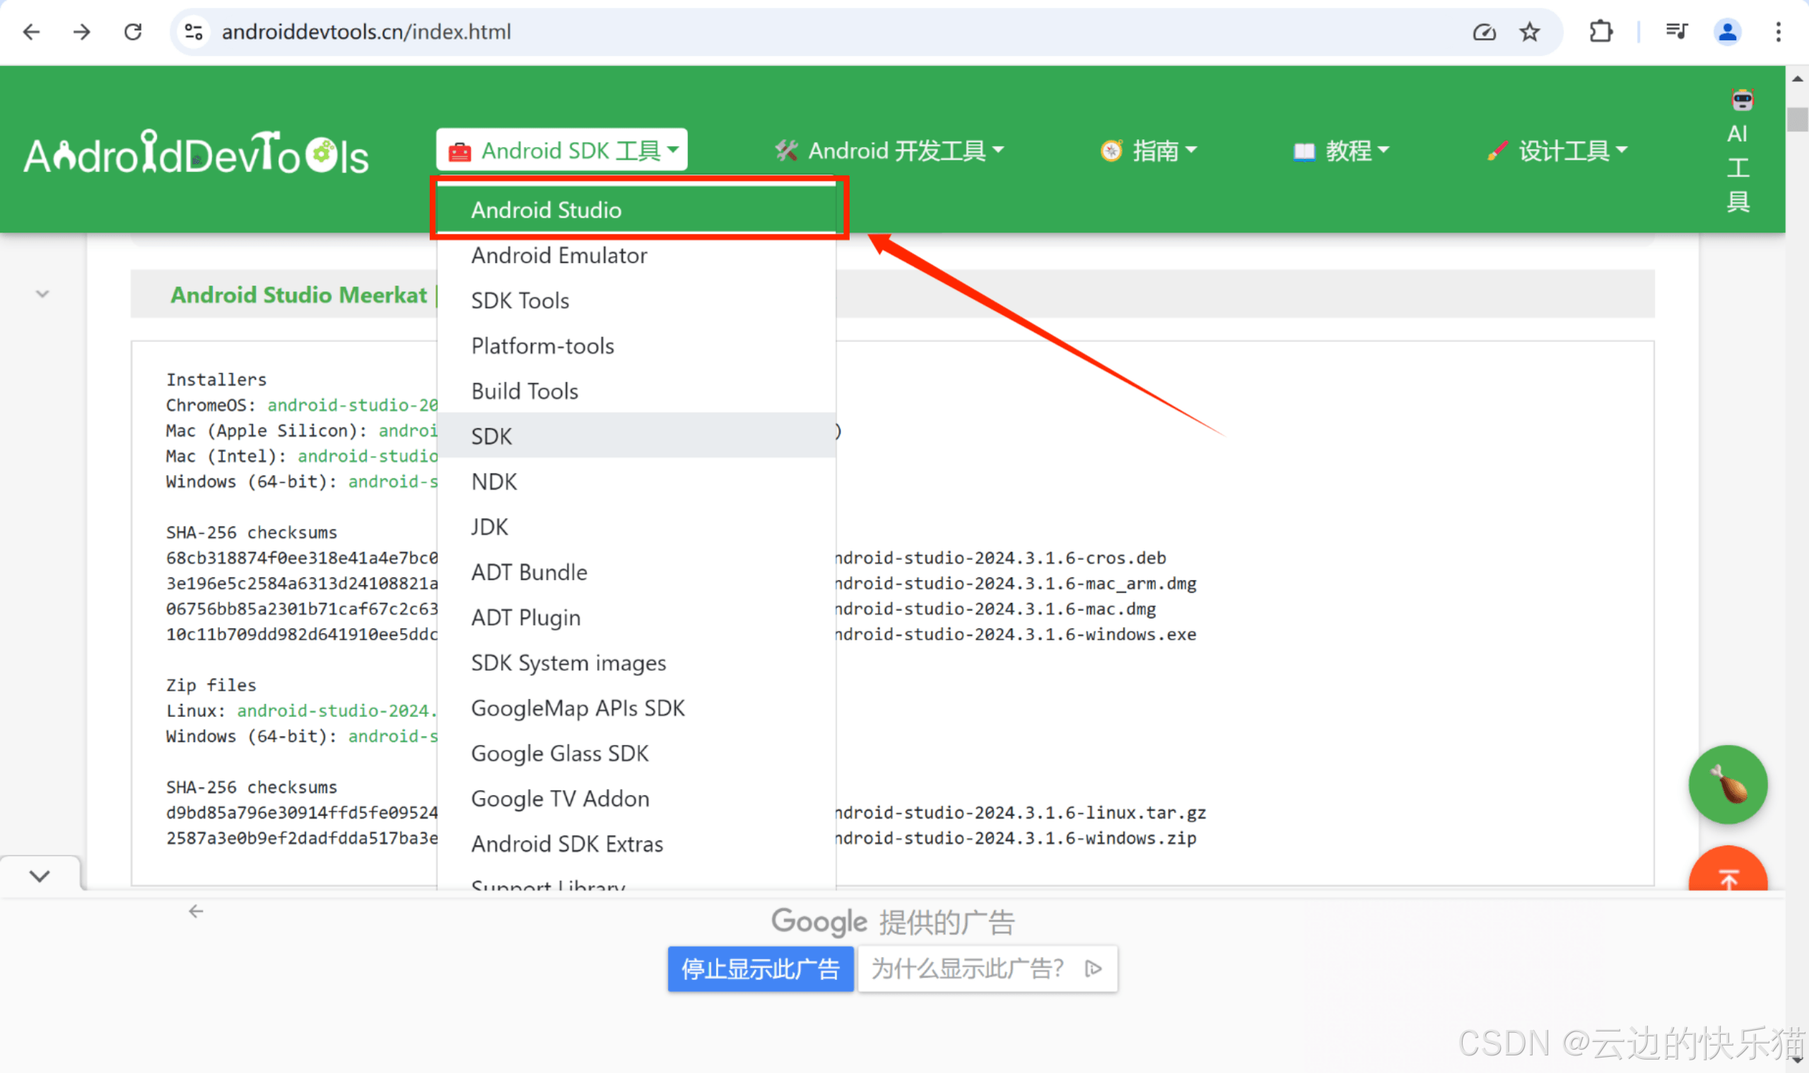Click the vertical scrollbar thumb

1797,119
